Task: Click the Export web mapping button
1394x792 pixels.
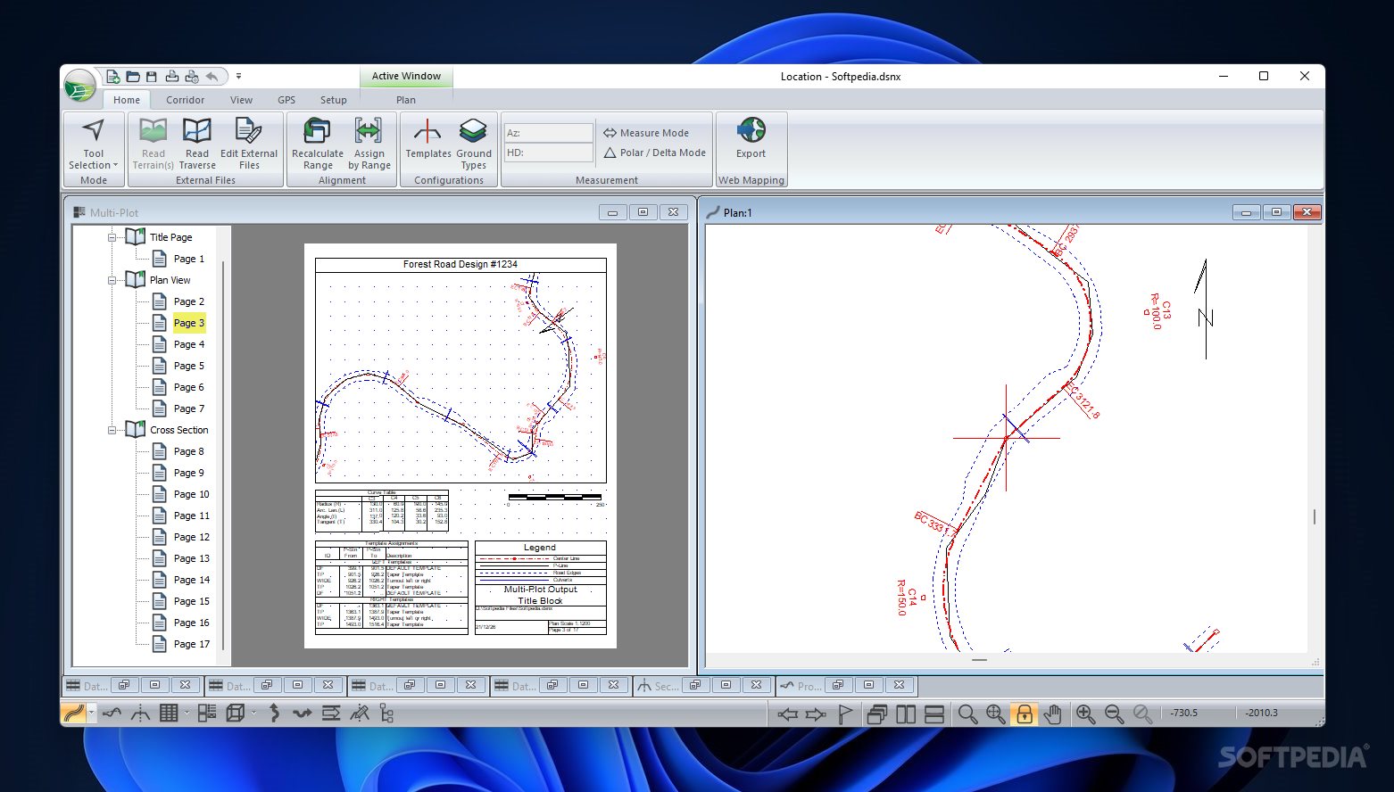Action: (751, 138)
